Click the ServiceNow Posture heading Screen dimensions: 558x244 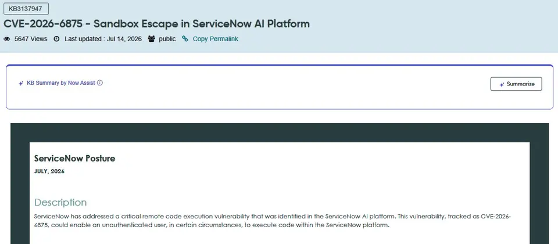[x=75, y=159]
